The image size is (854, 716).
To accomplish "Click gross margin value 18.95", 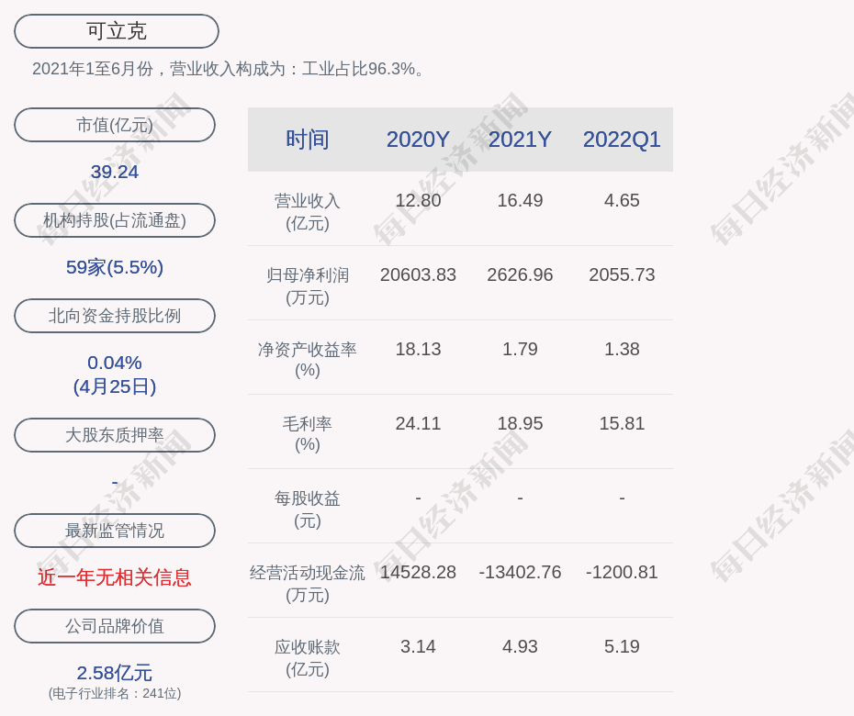I will point(520,423).
